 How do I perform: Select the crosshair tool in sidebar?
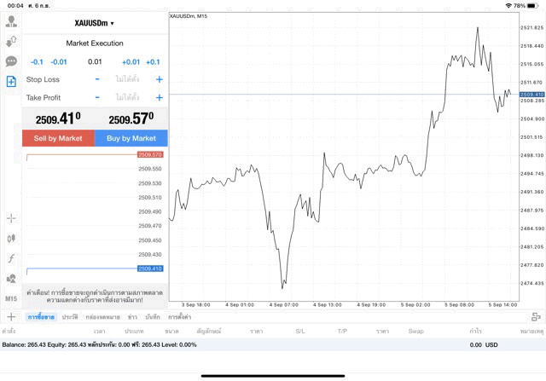[11, 219]
